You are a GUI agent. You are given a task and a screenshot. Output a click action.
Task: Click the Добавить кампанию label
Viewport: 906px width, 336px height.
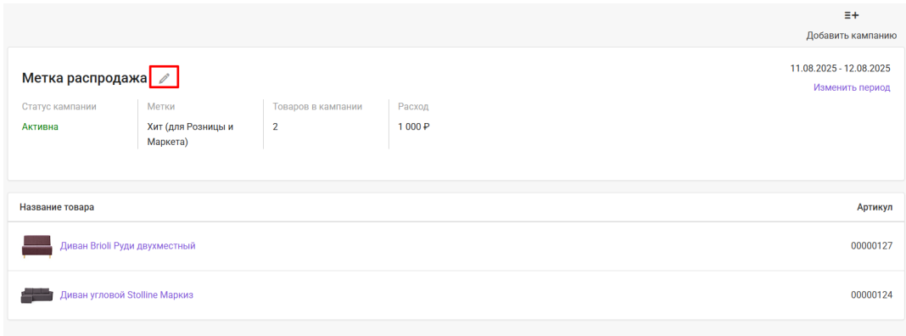(852, 36)
